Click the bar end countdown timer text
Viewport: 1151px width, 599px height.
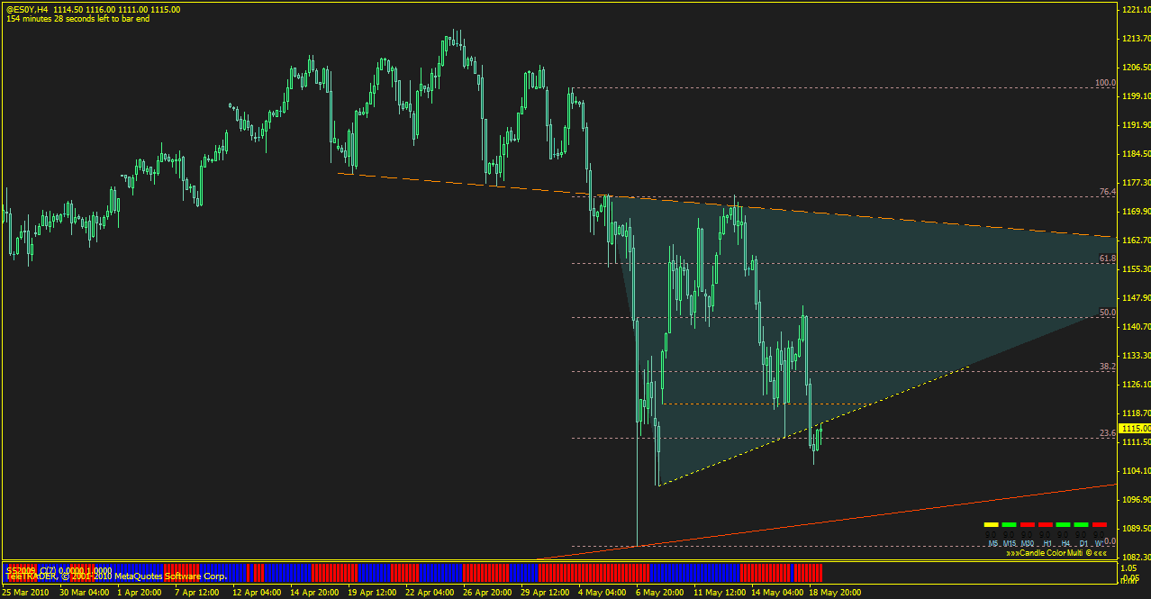click(x=77, y=19)
